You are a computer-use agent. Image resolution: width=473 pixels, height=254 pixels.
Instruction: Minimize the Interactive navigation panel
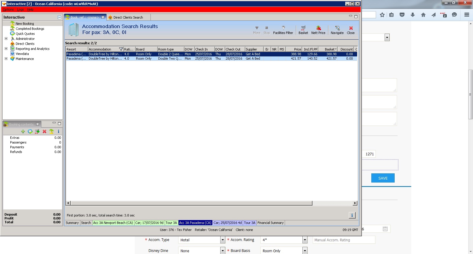[x=59, y=17]
